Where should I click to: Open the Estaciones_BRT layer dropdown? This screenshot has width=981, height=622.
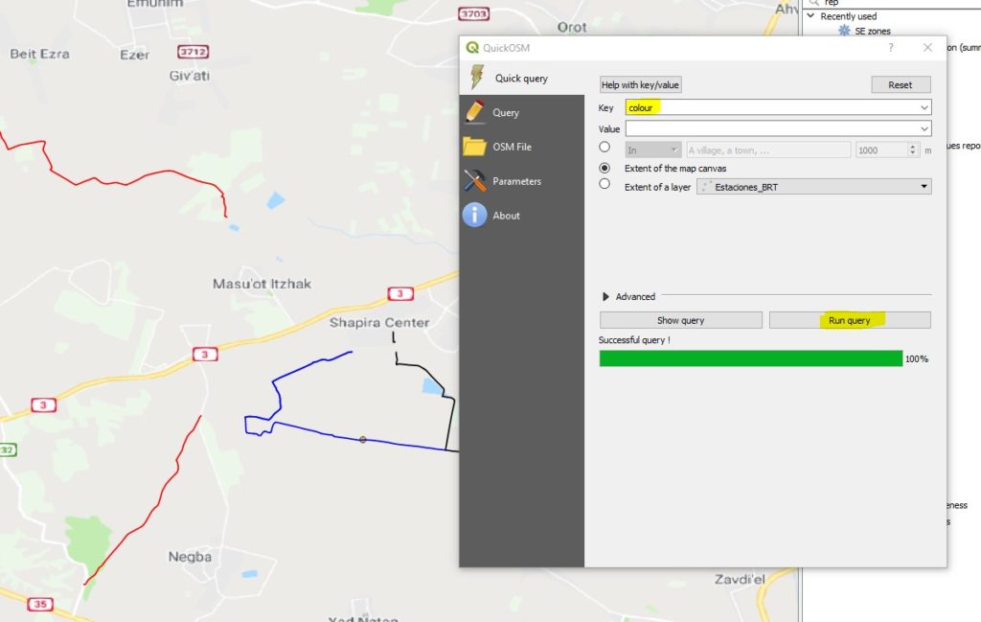tap(813, 187)
